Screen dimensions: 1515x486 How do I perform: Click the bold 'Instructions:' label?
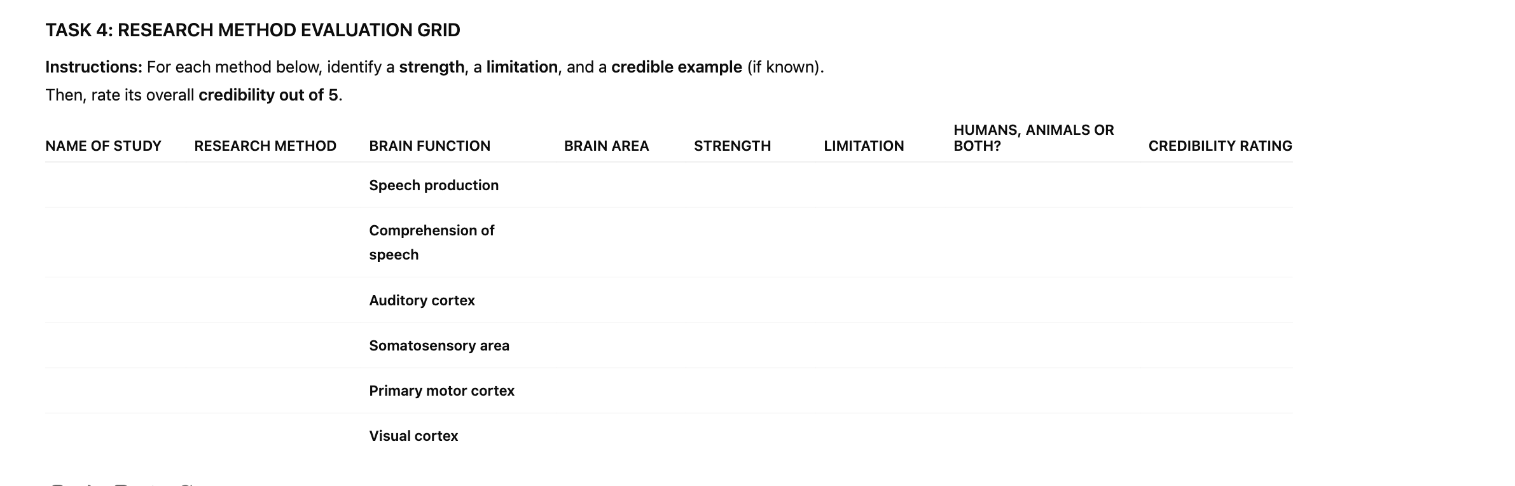coord(93,67)
